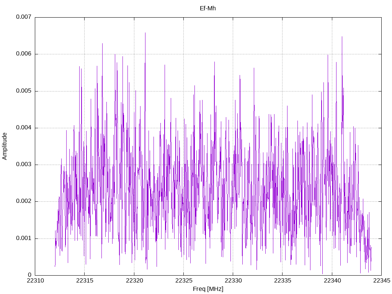Click the 0.004 y-axis tick label
The height and width of the screenshot is (294, 392).
(x=24, y=128)
